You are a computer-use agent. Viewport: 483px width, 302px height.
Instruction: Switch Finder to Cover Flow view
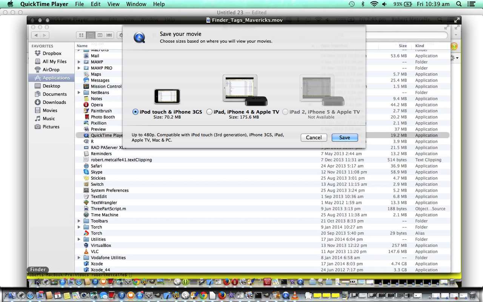pos(109,35)
